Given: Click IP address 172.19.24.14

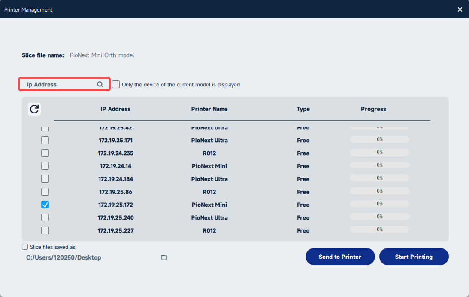Looking at the screenshot, I should pos(116,166).
